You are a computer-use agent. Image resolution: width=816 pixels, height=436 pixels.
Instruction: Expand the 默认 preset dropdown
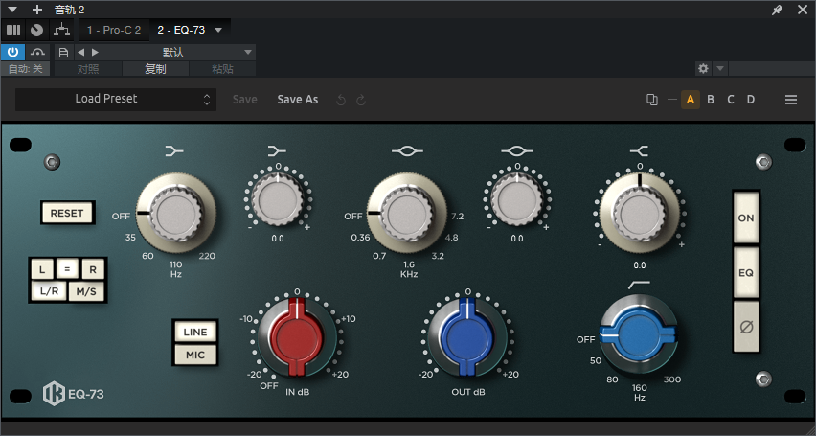pos(248,52)
